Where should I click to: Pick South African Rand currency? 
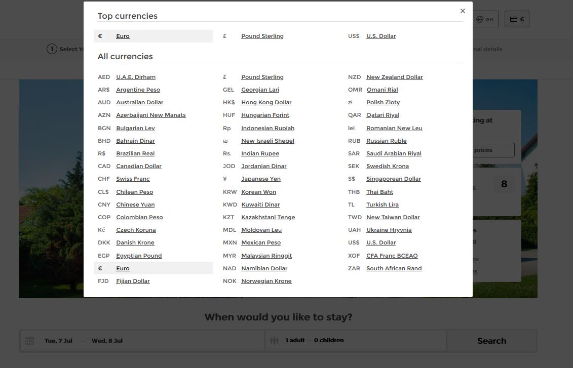coord(394,269)
